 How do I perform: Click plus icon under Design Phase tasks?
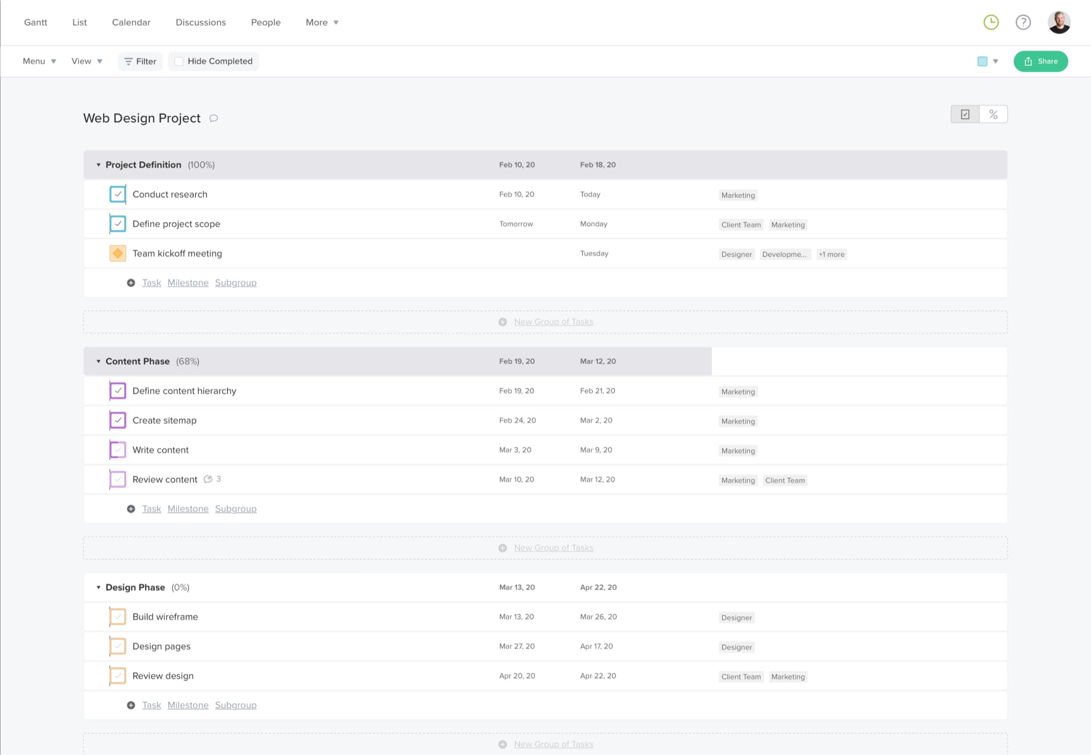[x=131, y=705]
